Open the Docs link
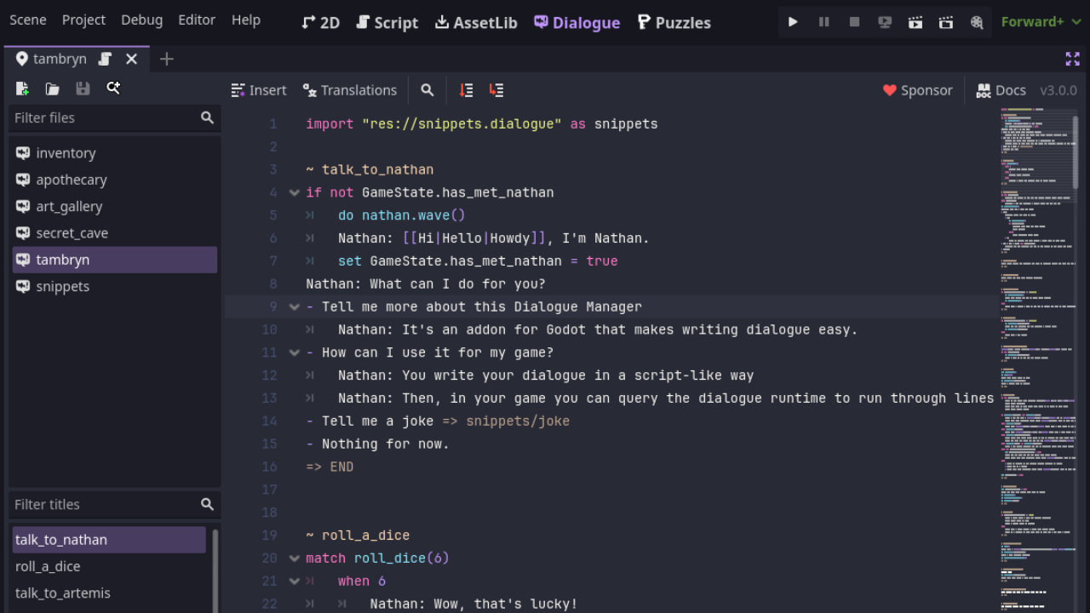The height and width of the screenshot is (613, 1090). click(x=1001, y=90)
